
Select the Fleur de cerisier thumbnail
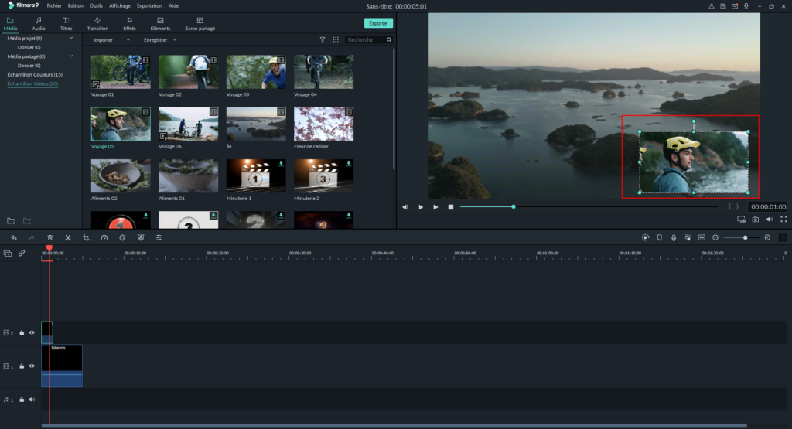click(x=324, y=124)
